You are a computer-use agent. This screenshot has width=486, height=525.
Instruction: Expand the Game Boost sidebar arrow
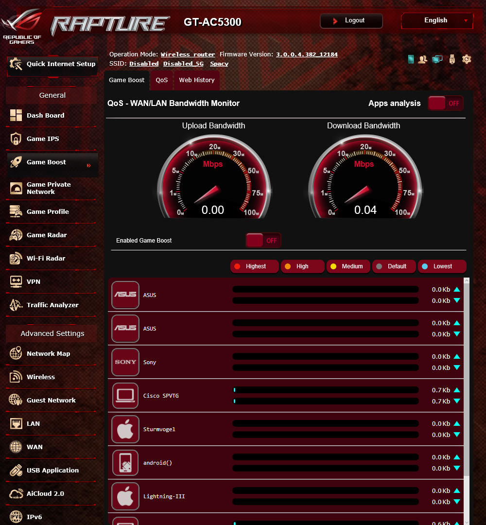click(89, 165)
